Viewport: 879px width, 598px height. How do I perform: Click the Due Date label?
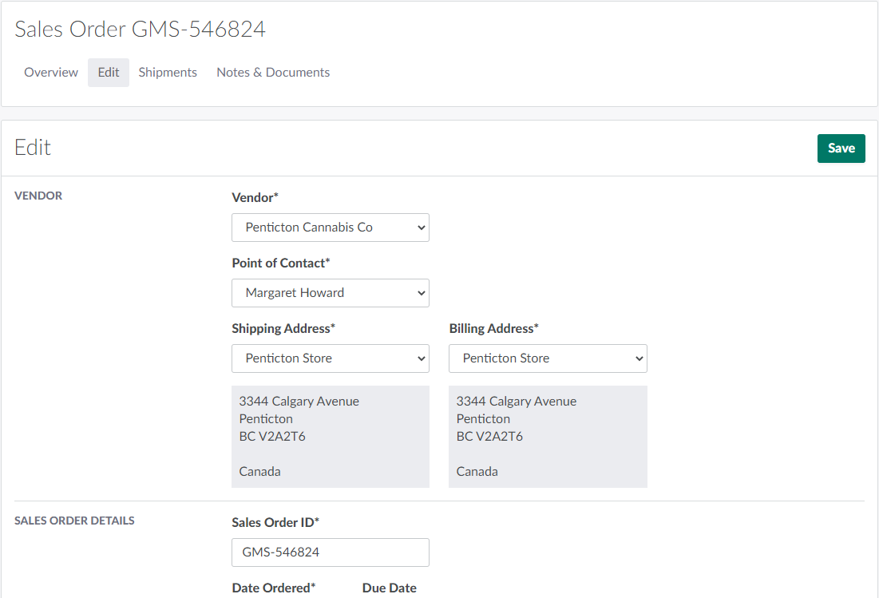pyautogui.click(x=390, y=588)
